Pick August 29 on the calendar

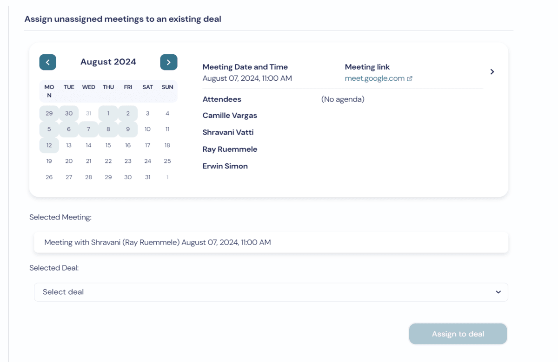pyautogui.click(x=108, y=177)
